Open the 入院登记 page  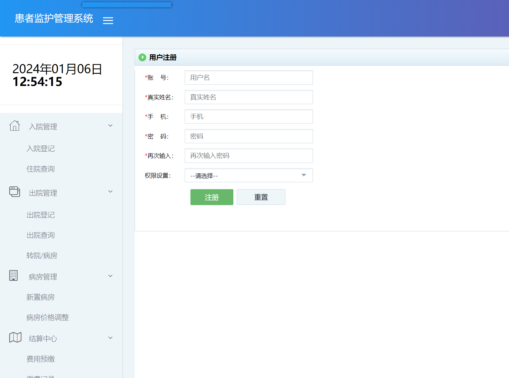tap(40, 149)
